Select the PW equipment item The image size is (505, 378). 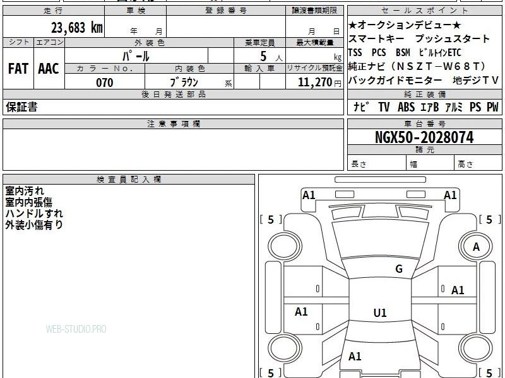pos(492,106)
